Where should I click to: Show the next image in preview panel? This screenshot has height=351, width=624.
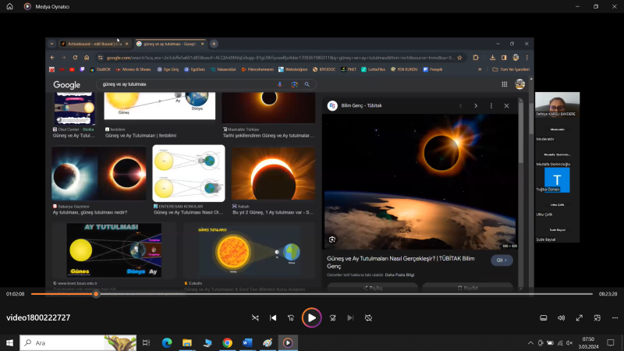pyautogui.click(x=476, y=106)
